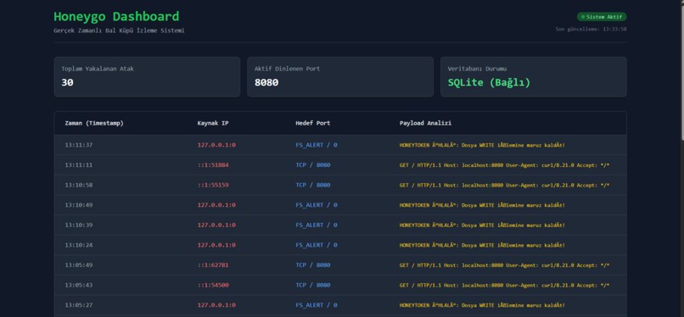Click 127.0.0.1:0 in the 13:10:39 row

coord(216,225)
